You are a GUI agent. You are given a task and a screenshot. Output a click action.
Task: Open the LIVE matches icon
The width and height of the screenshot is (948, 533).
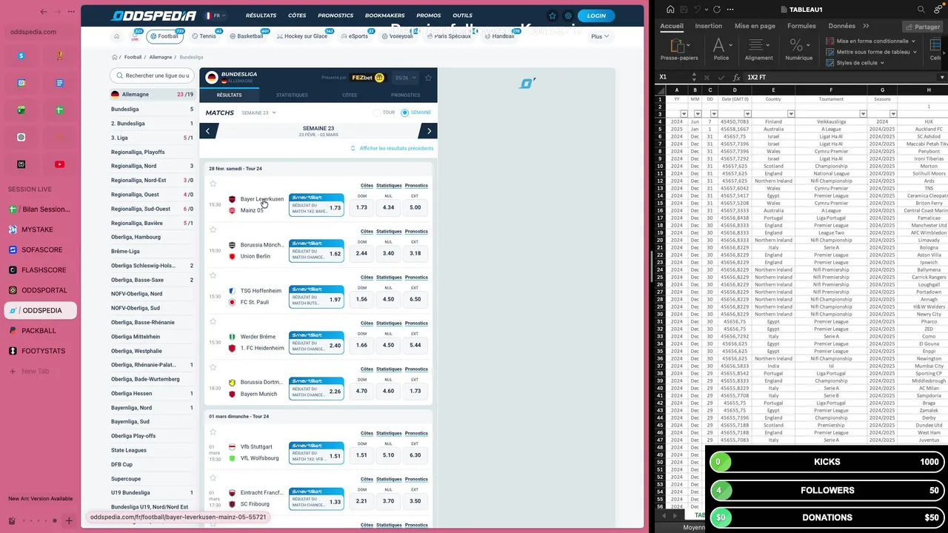coord(136,36)
